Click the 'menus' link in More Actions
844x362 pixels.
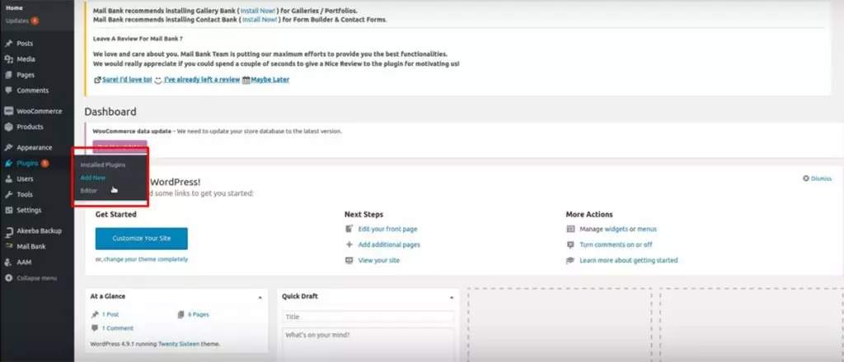point(647,229)
